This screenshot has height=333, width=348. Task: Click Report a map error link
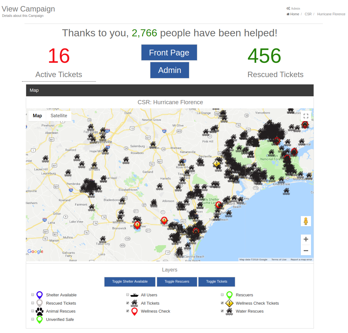click(301, 260)
